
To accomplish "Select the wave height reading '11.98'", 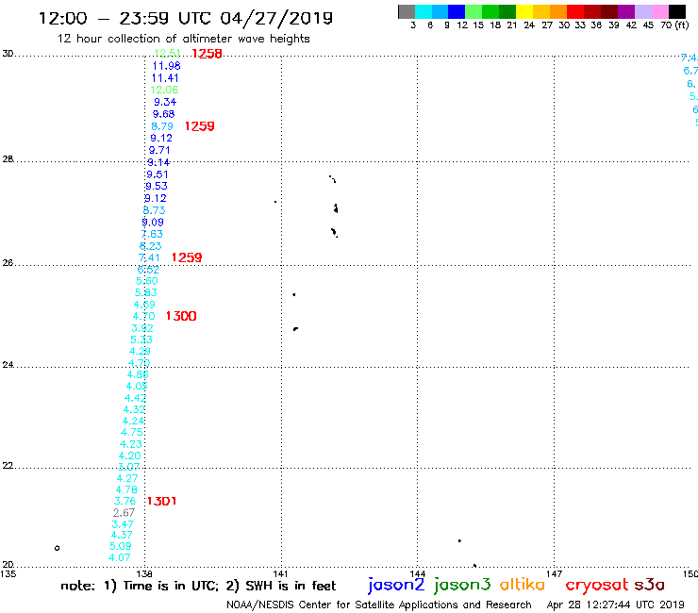I will (167, 66).
